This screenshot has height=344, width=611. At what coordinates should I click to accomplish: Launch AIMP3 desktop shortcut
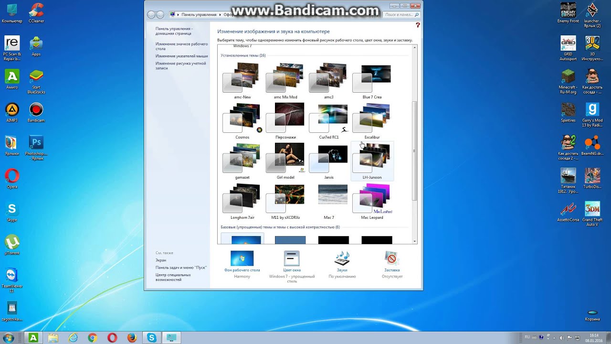[x=12, y=113]
